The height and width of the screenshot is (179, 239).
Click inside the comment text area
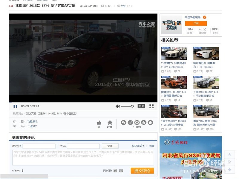coord(83,158)
